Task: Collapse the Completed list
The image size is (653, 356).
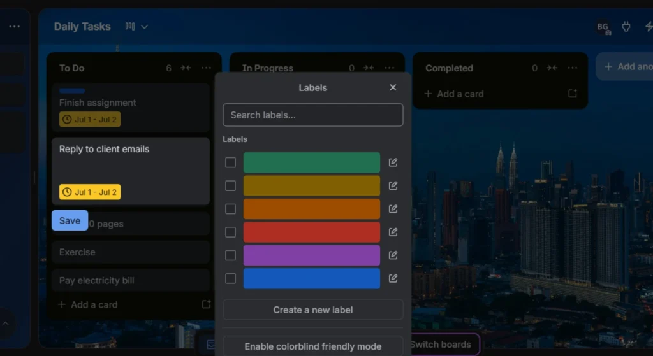Action: pos(552,68)
